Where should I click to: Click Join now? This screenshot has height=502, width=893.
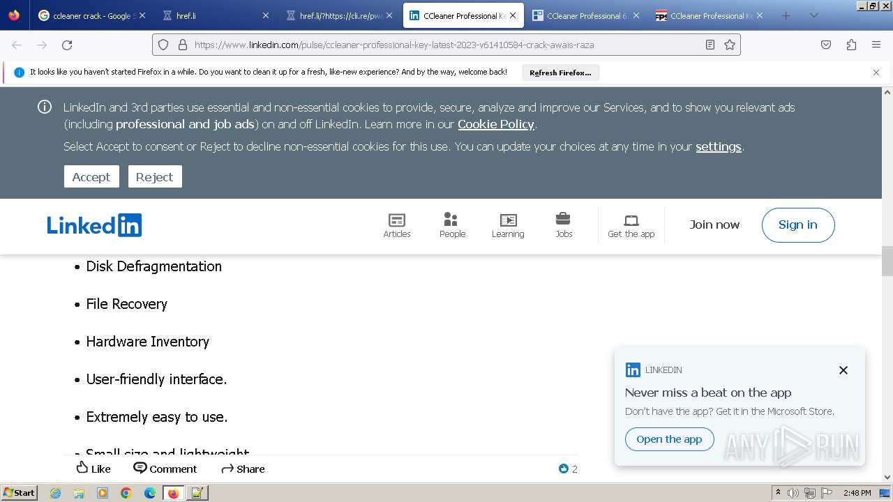click(714, 225)
